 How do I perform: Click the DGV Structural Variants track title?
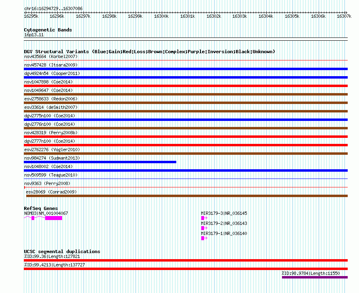(150, 52)
